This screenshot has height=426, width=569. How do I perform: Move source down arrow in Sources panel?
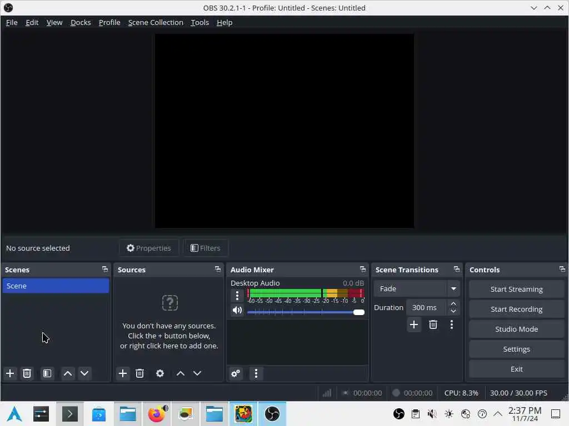pos(197,373)
